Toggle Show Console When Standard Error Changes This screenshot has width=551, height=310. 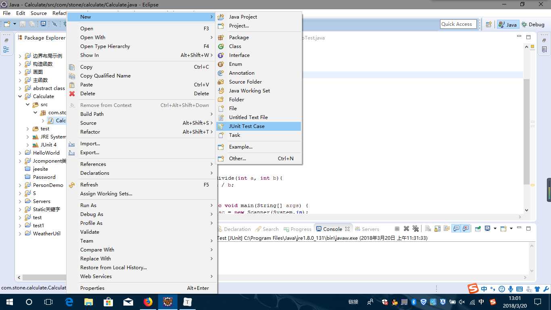(x=465, y=228)
